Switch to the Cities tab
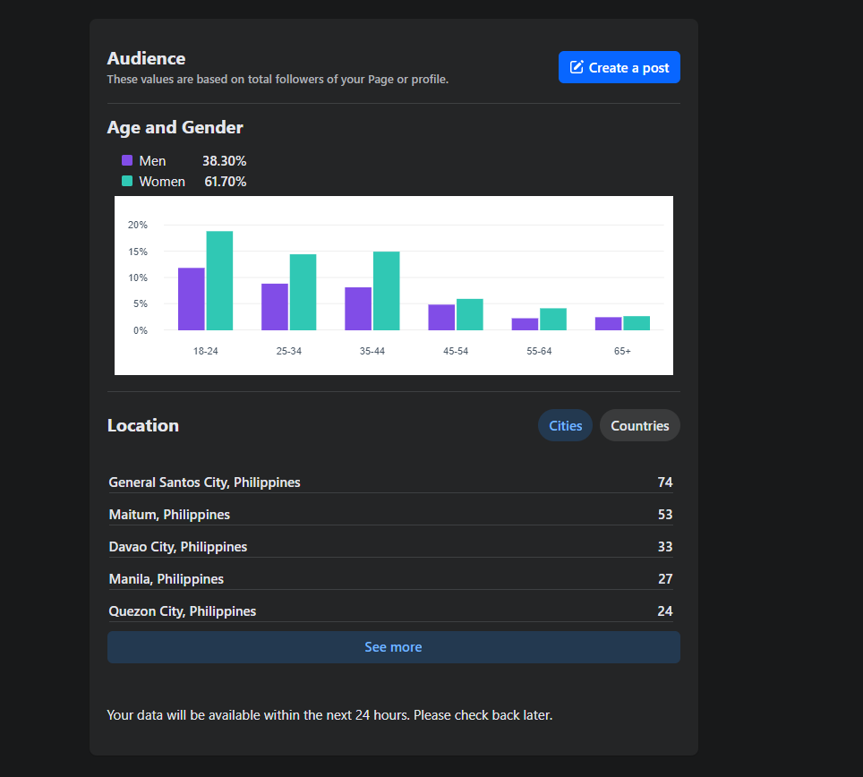863x777 pixels. click(565, 426)
